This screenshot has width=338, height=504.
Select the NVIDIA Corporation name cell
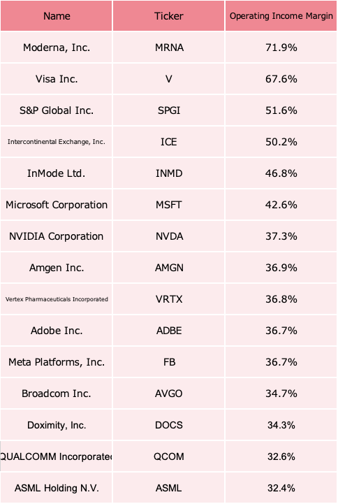(57, 236)
